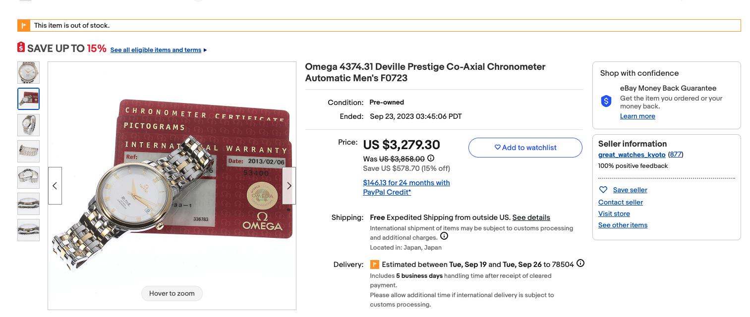Click the delivery estimate info icon
The width and height of the screenshot is (750, 317).
tap(580, 264)
